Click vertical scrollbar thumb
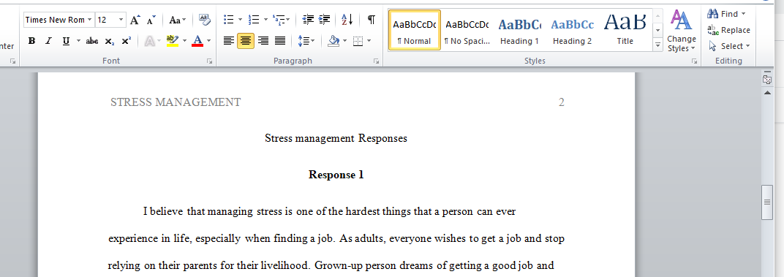Screen dimensions: 784x277 pos(767,202)
